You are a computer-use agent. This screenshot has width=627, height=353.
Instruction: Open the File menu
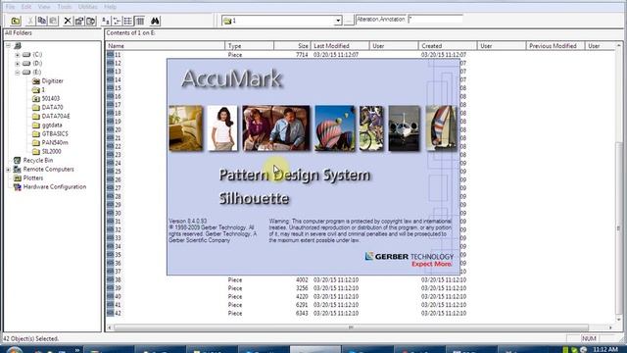[10, 7]
